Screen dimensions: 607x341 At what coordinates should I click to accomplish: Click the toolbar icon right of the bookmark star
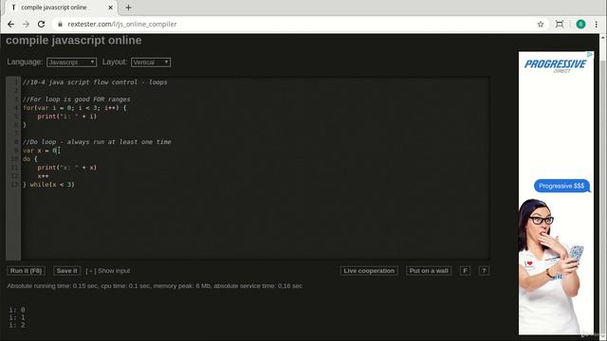tap(560, 24)
